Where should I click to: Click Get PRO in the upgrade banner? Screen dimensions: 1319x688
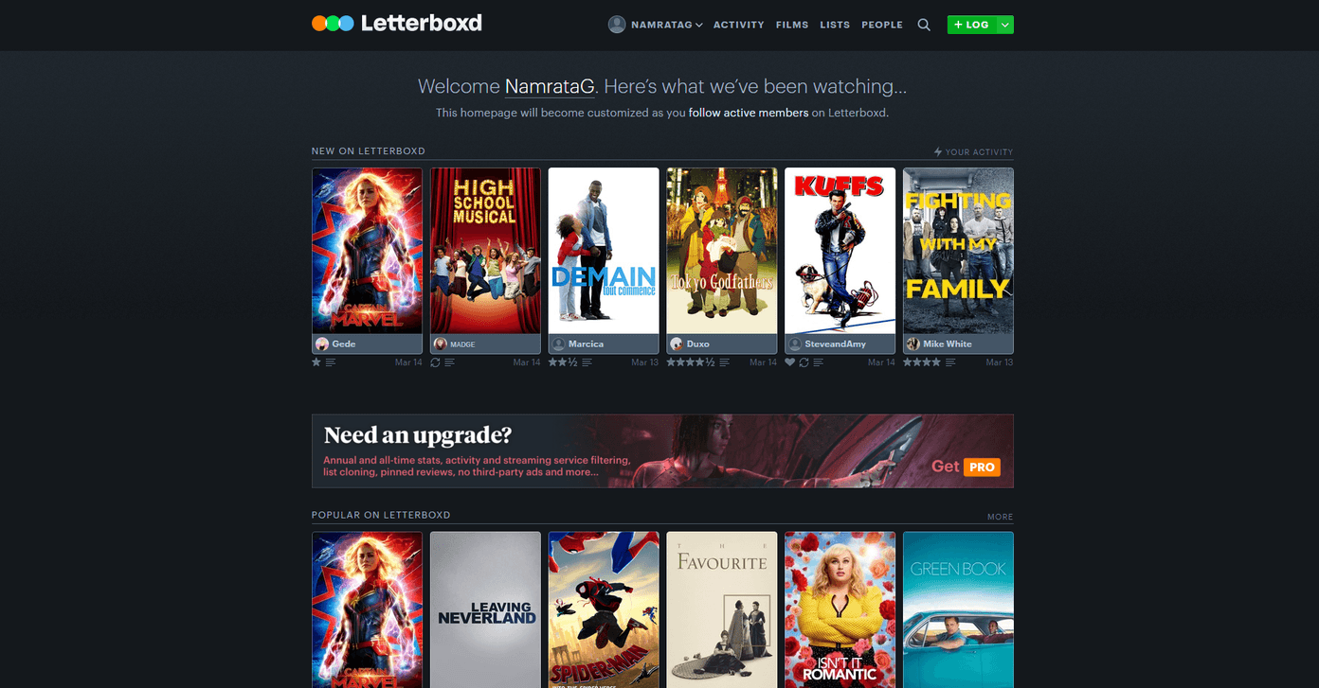click(x=965, y=467)
